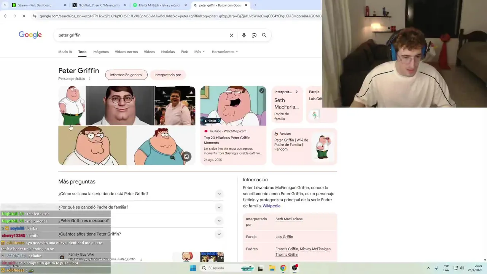Open the ESP LAA language switcher
The width and height of the screenshot is (487, 274).
(446, 268)
